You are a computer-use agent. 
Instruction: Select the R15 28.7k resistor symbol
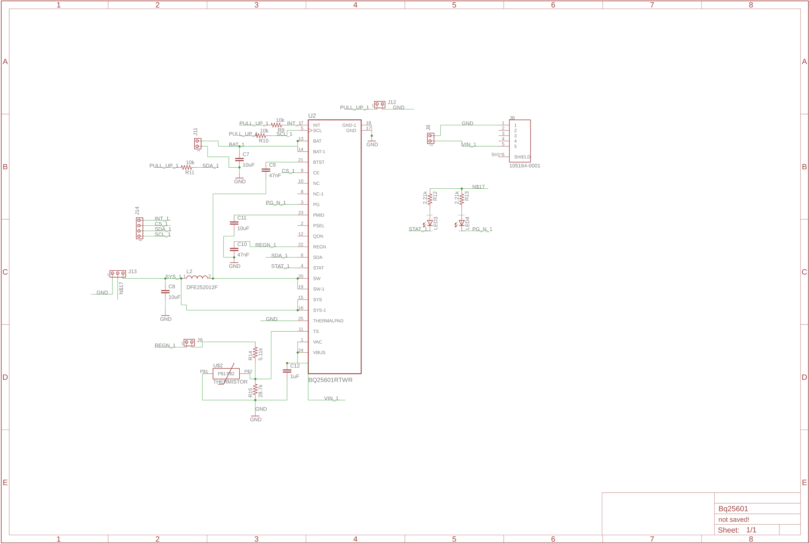click(x=256, y=390)
